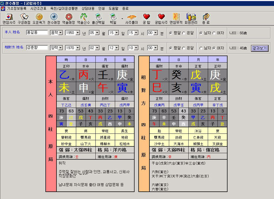Select 평달 radio for 本人
The image size is (274, 199).
pyautogui.click(x=171, y=33)
